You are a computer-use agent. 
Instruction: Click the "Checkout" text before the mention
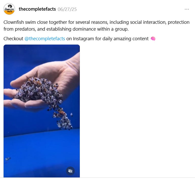click(x=13, y=39)
